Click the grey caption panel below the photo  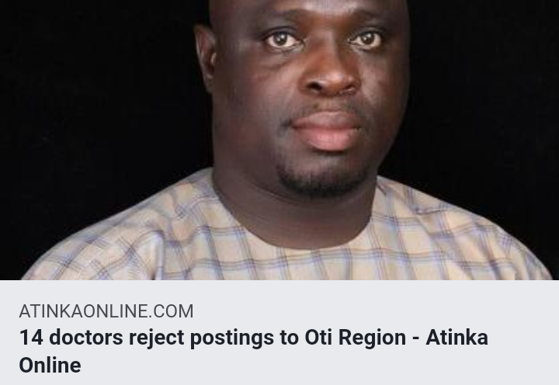pyautogui.click(x=279, y=332)
